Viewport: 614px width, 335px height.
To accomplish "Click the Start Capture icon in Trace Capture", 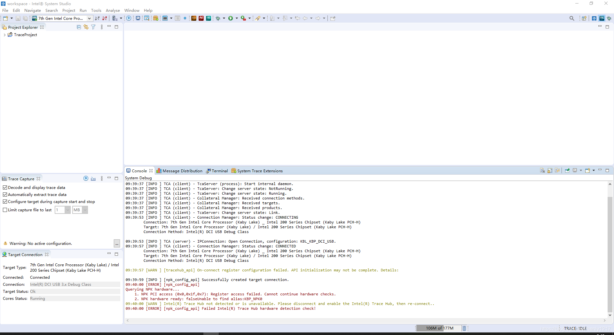I will [86, 178].
